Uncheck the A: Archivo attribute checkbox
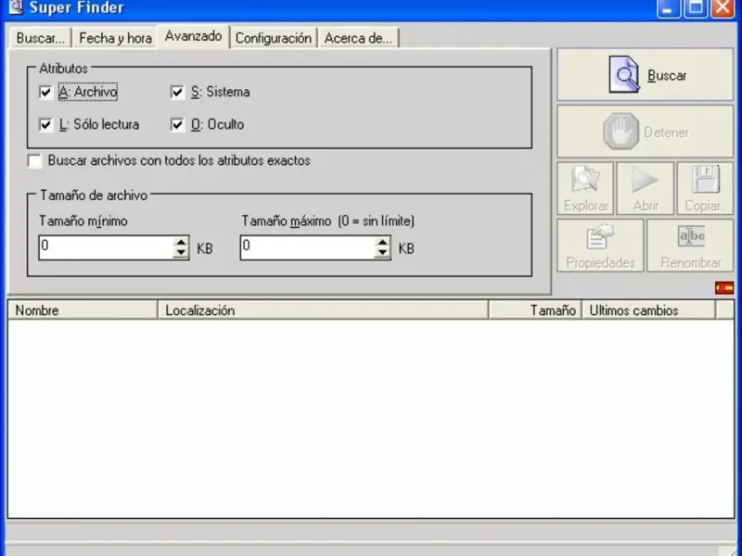Screen dimensions: 742x556 (45, 92)
